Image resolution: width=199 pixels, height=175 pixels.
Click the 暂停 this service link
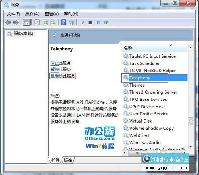[x=55, y=69]
